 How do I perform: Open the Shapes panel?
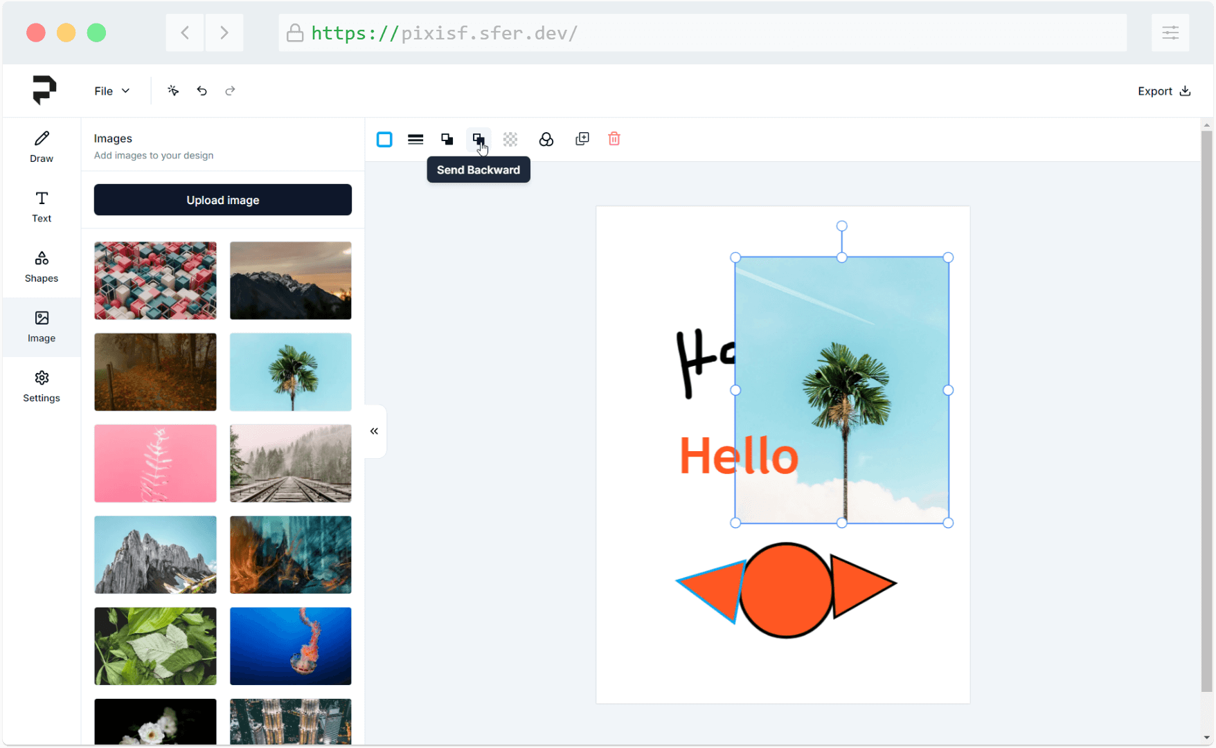[42, 267]
